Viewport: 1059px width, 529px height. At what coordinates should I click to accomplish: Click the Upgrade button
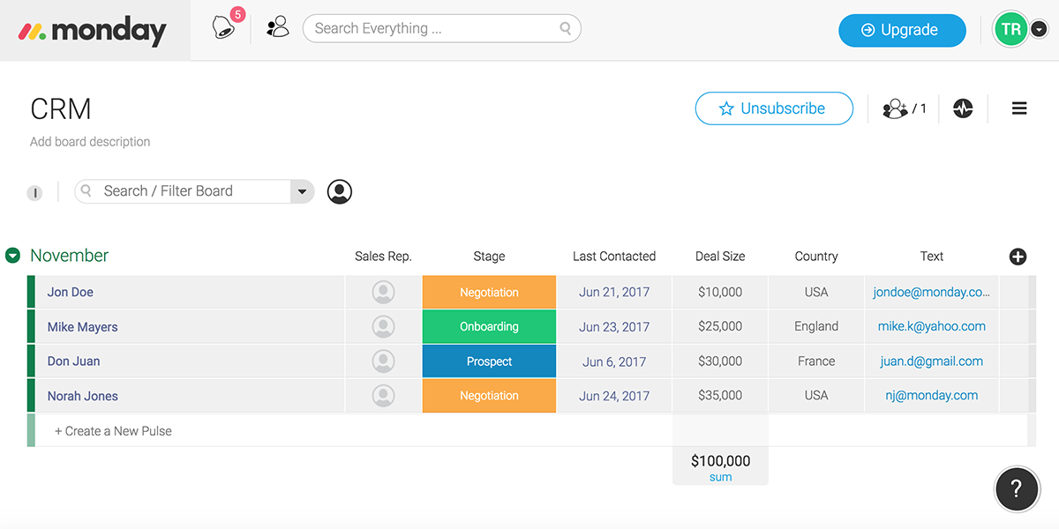pyautogui.click(x=901, y=30)
